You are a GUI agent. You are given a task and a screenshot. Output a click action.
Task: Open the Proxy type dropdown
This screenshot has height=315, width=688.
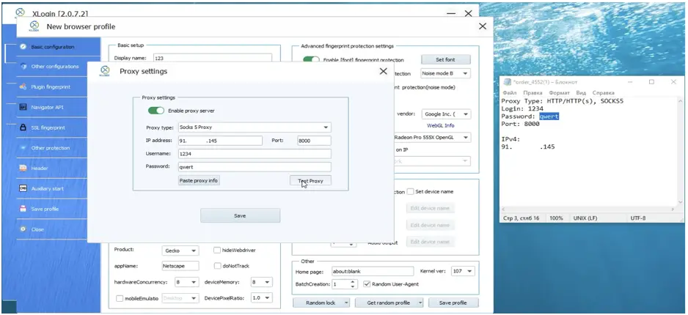[255, 127]
